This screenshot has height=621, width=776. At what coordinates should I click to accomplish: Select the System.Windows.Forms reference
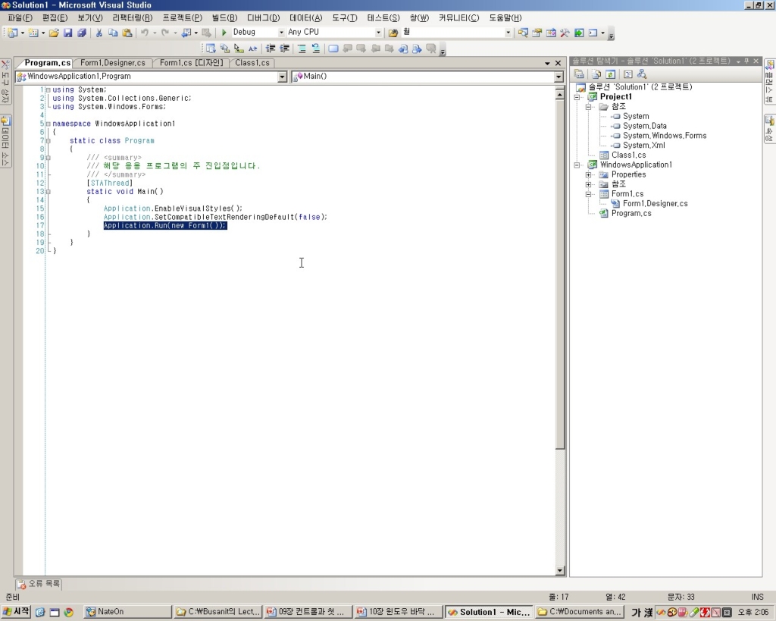point(664,136)
